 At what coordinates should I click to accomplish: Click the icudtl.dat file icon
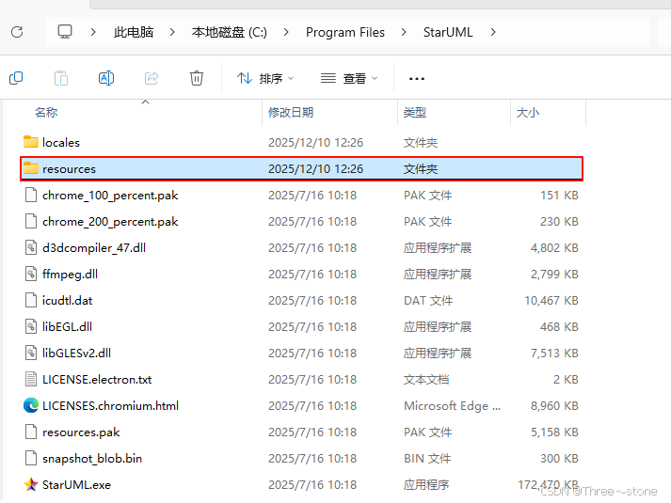pyautogui.click(x=31, y=301)
